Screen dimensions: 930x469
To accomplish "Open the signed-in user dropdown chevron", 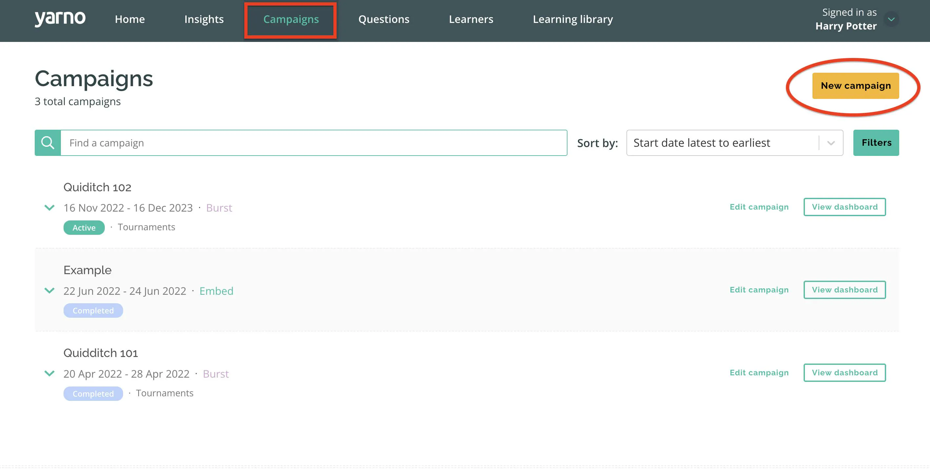I will click(891, 19).
